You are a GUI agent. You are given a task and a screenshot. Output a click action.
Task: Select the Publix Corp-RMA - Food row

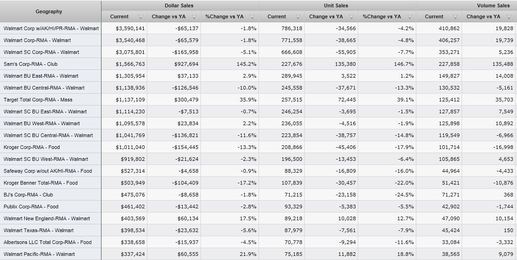pyautogui.click(x=31, y=207)
